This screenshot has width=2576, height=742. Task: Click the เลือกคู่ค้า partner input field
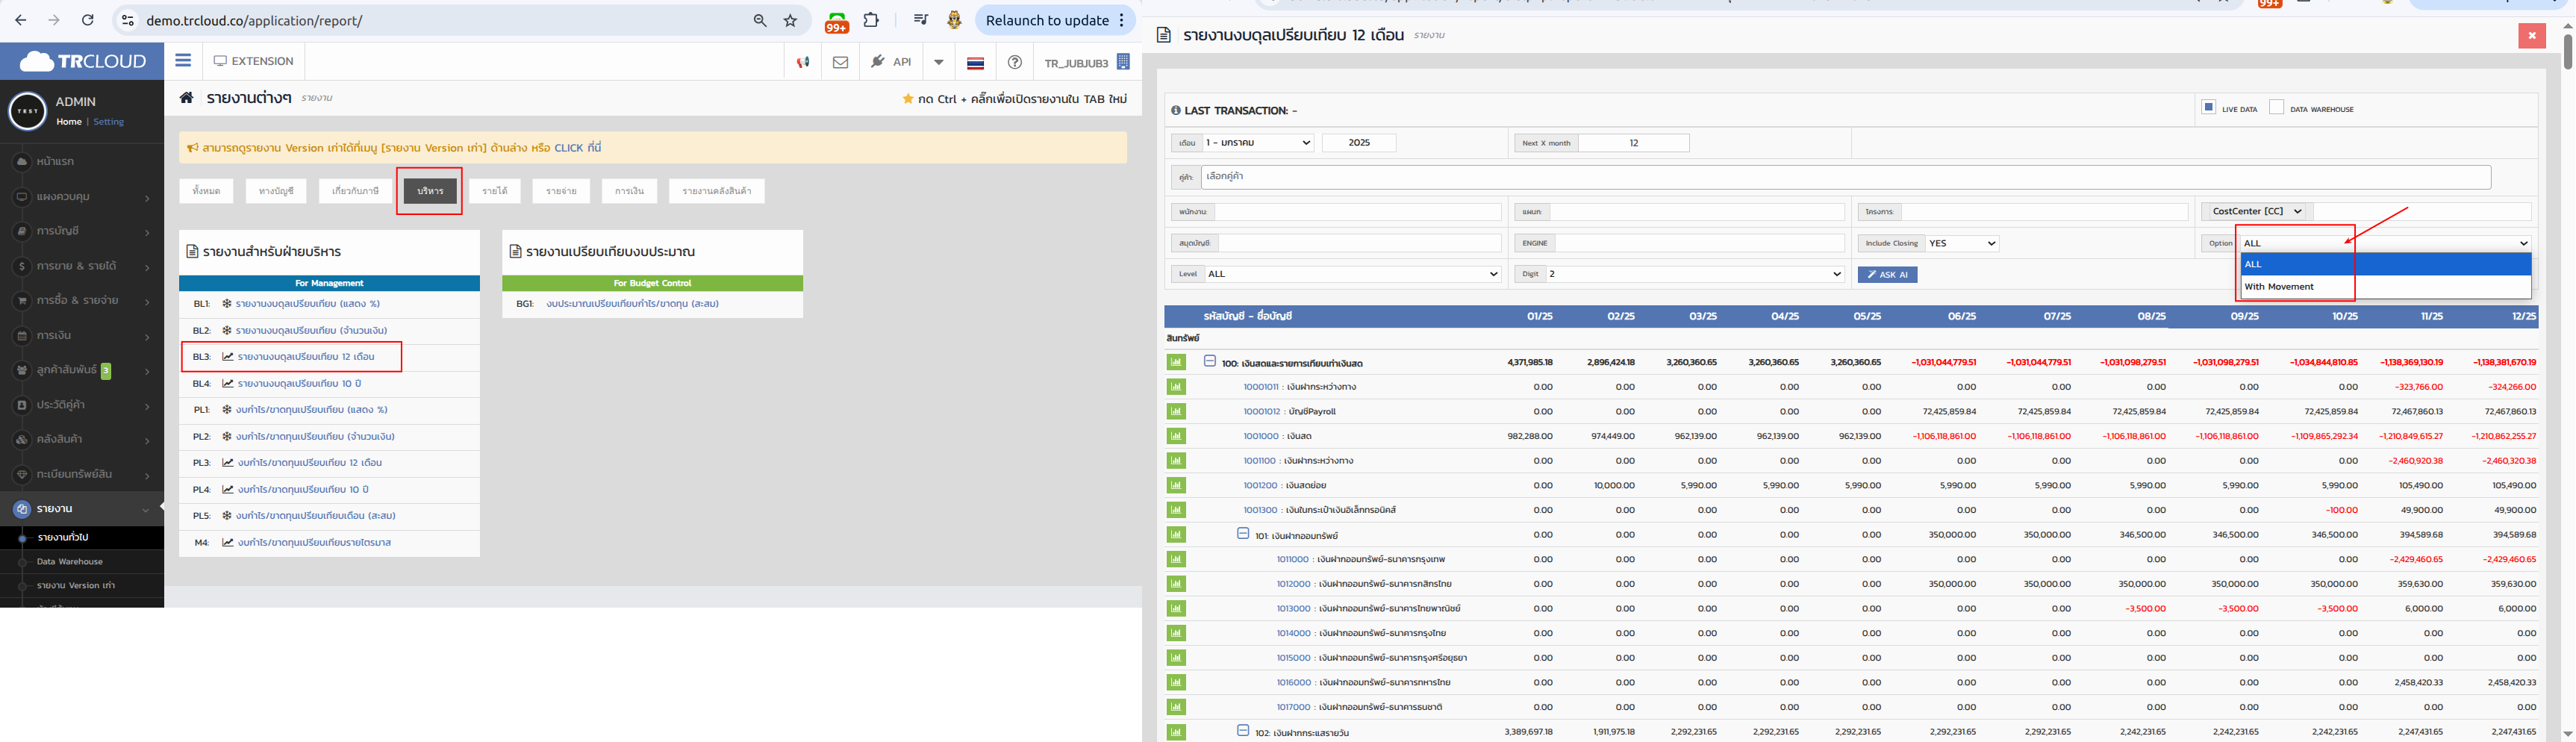[1845, 177]
